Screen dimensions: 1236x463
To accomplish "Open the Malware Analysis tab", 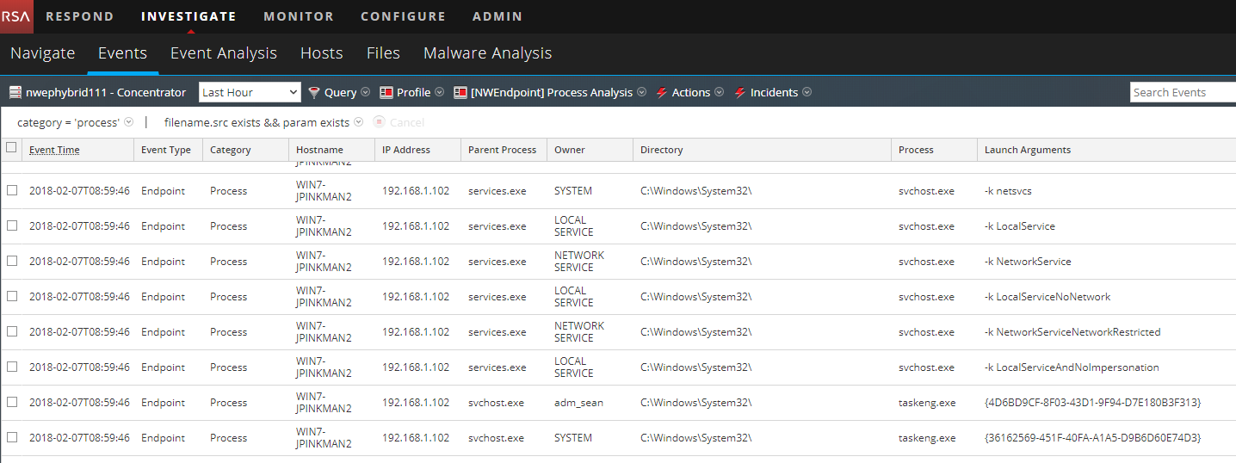I will coord(487,53).
